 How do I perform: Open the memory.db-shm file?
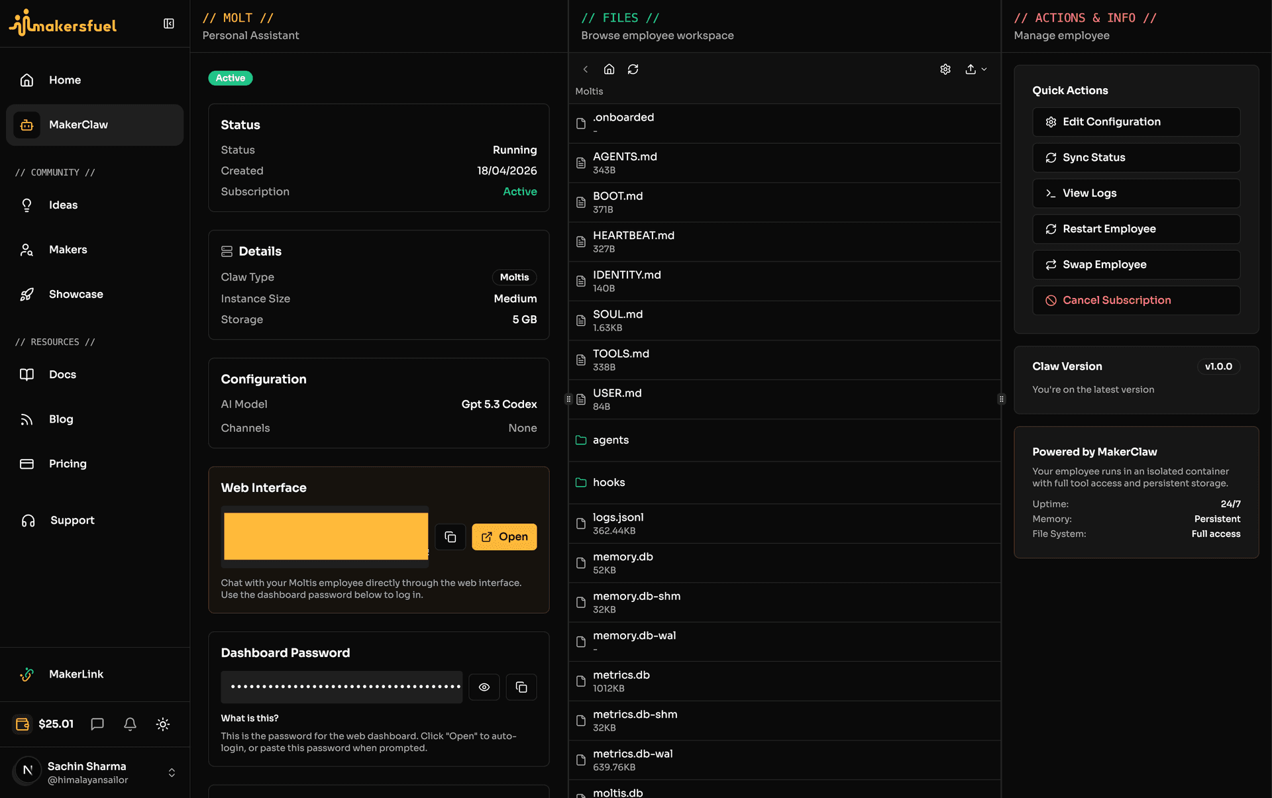click(784, 603)
